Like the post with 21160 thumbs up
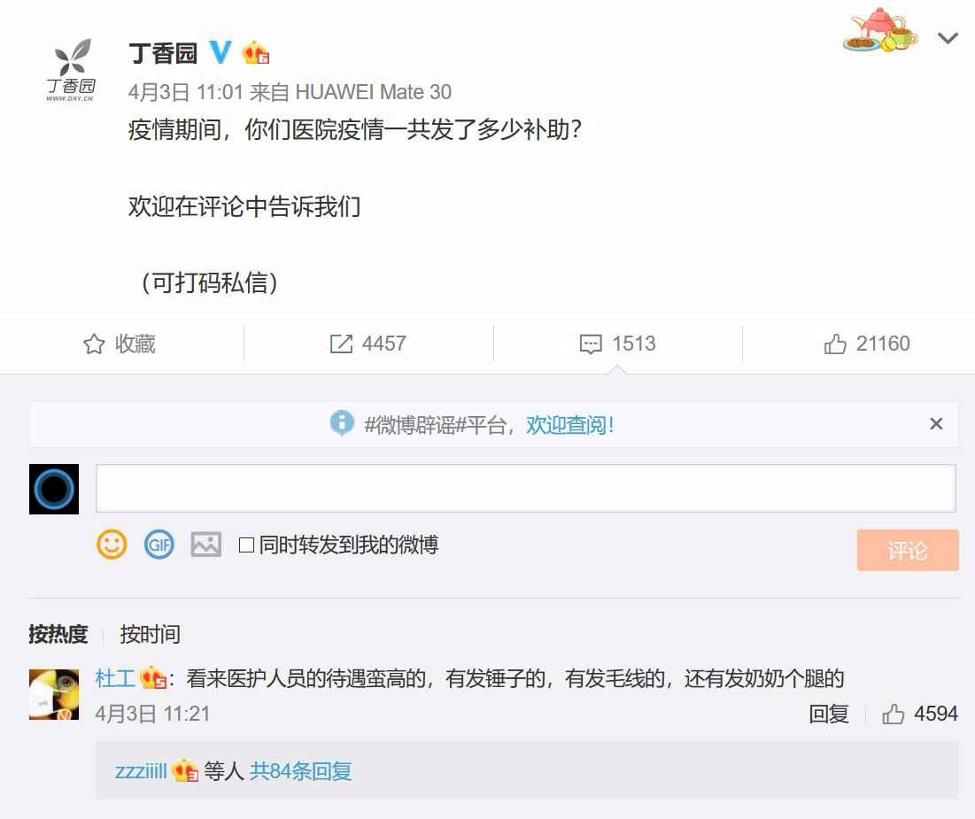The image size is (975, 819). [835, 344]
